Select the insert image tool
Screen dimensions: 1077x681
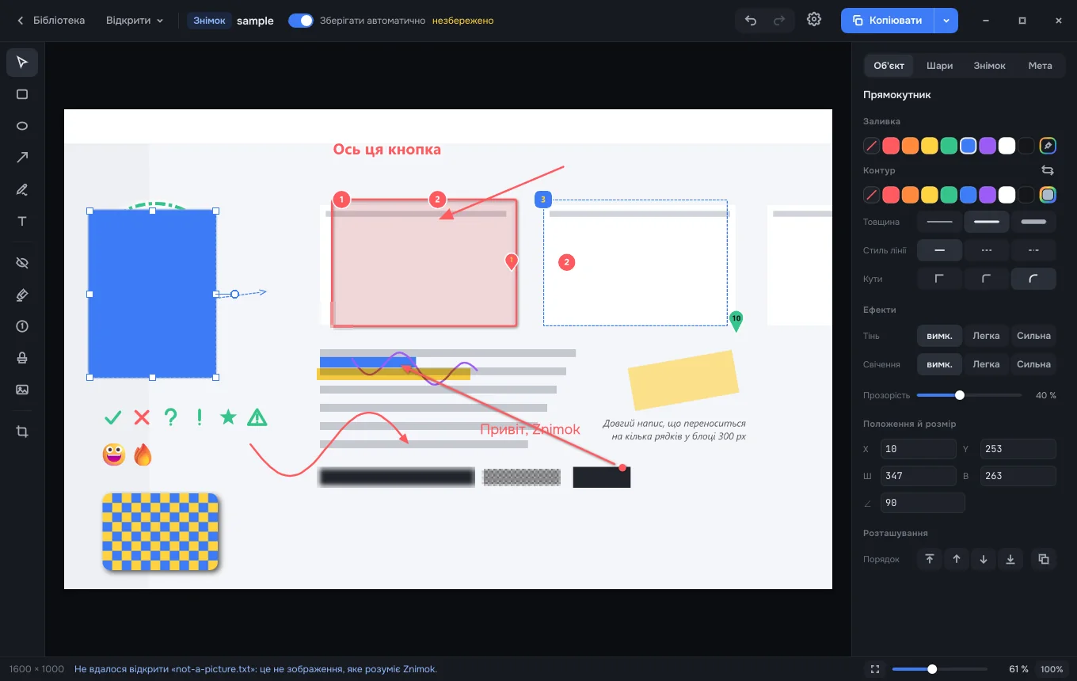click(22, 390)
